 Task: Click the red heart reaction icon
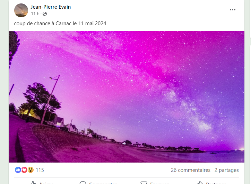[x=24, y=170]
